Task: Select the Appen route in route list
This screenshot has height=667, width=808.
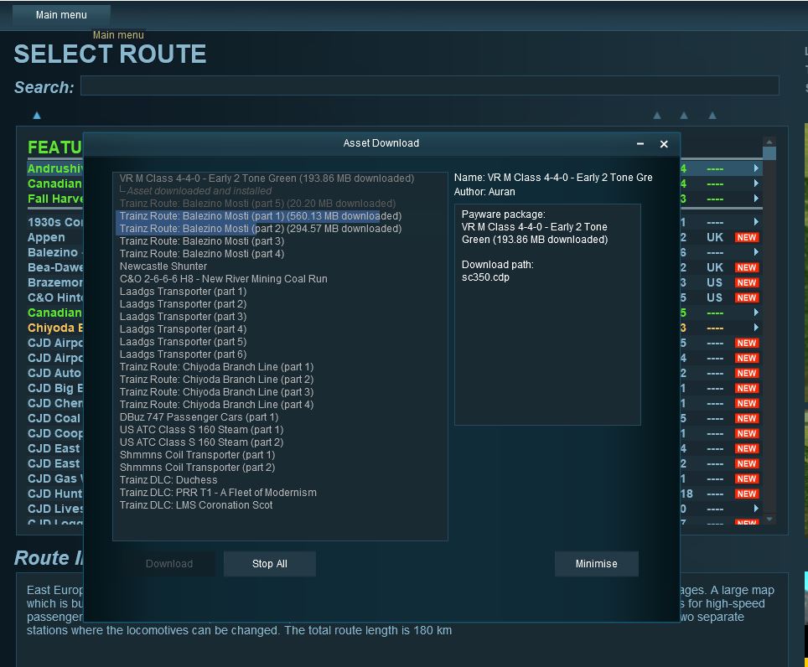Action: coord(46,237)
